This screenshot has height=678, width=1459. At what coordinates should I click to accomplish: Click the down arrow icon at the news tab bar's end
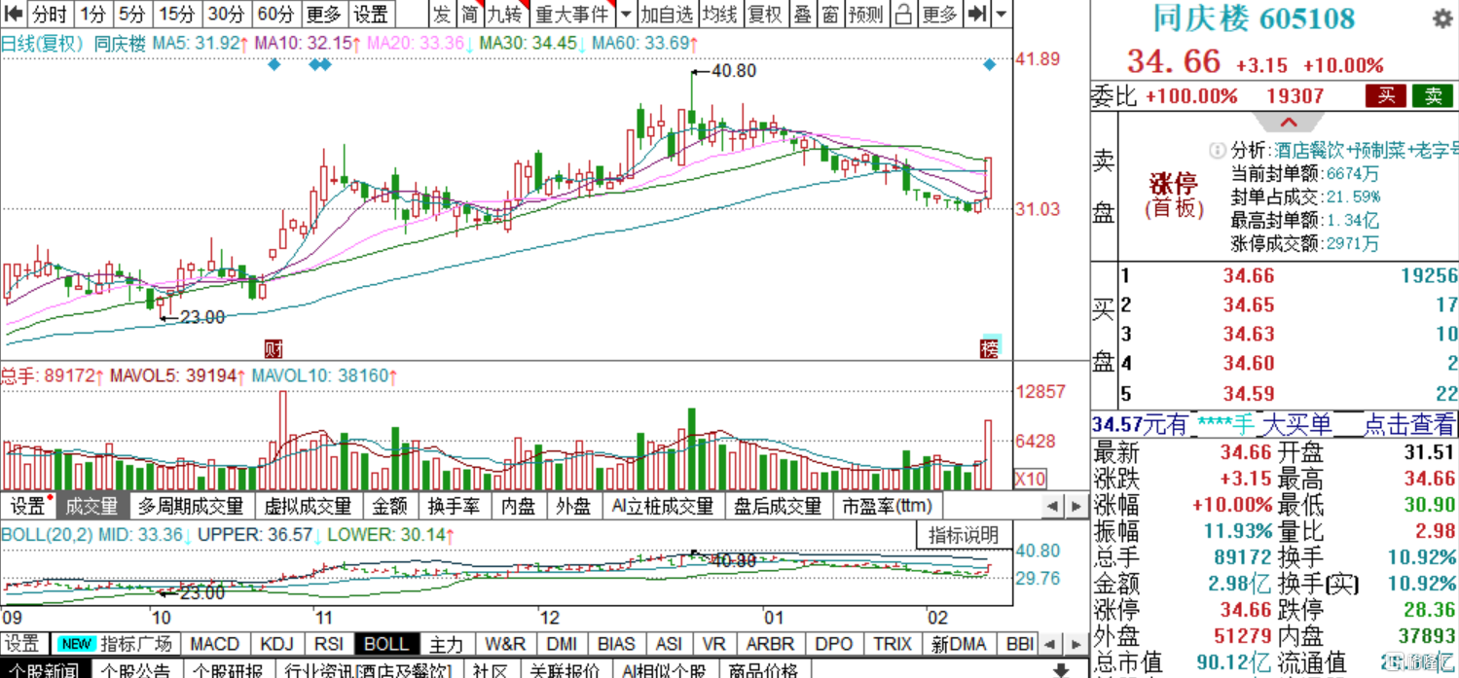pyautogui.click(x=1062, y=670)
